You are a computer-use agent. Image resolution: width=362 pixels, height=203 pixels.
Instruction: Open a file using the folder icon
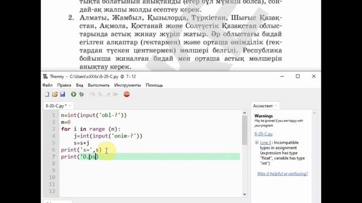(55, 94)
